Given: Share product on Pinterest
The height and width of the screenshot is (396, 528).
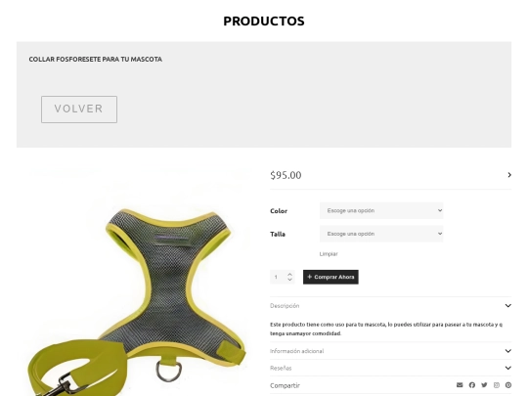Looking at the screenshot, I should (x=508, y=385).
